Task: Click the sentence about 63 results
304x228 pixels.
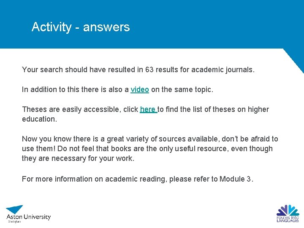Action: pyautogui.click(x=138, y=70)
